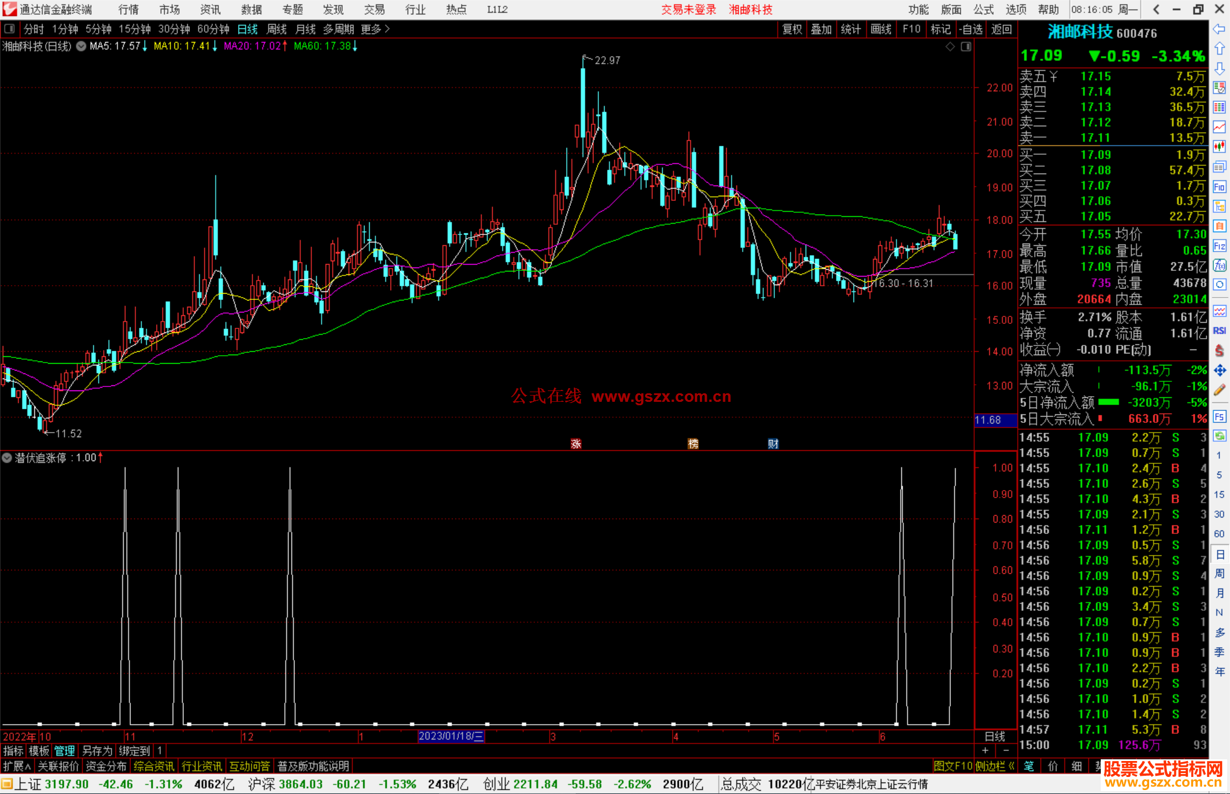
Task: Click the chart zoom-in plus button
Action: (985, 751)
